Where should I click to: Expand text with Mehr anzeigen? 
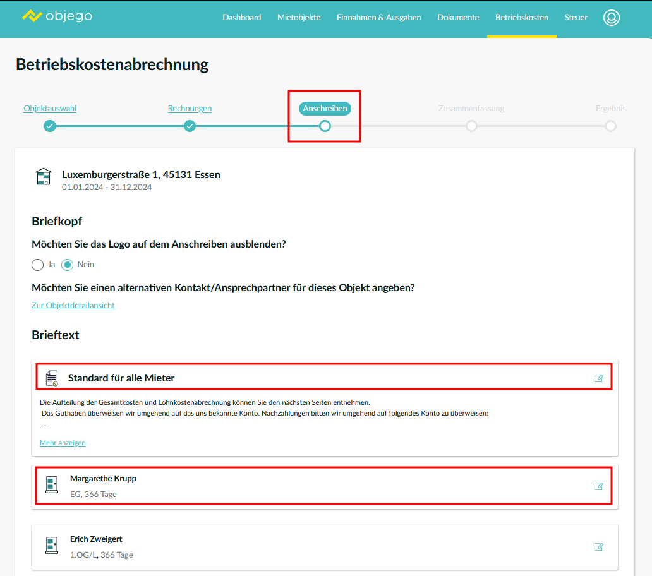click(63, 443)
